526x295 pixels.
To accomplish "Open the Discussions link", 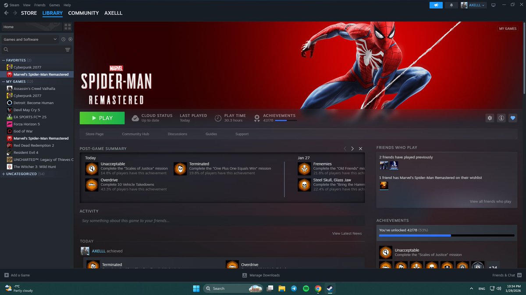I will 178,134.
